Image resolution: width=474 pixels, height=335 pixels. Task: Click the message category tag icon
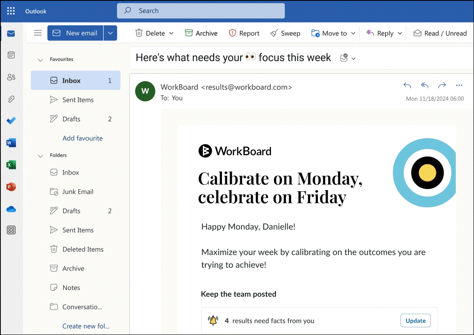(344, 58)
